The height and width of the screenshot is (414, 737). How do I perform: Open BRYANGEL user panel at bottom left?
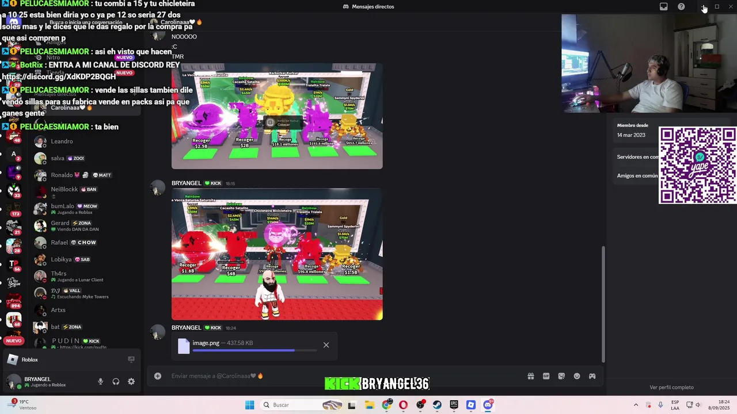tap(46, 381)
